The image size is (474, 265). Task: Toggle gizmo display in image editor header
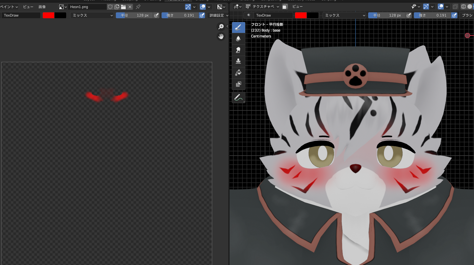188,7
